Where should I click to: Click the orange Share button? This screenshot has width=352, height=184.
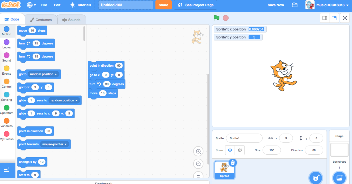pos(163,5)
